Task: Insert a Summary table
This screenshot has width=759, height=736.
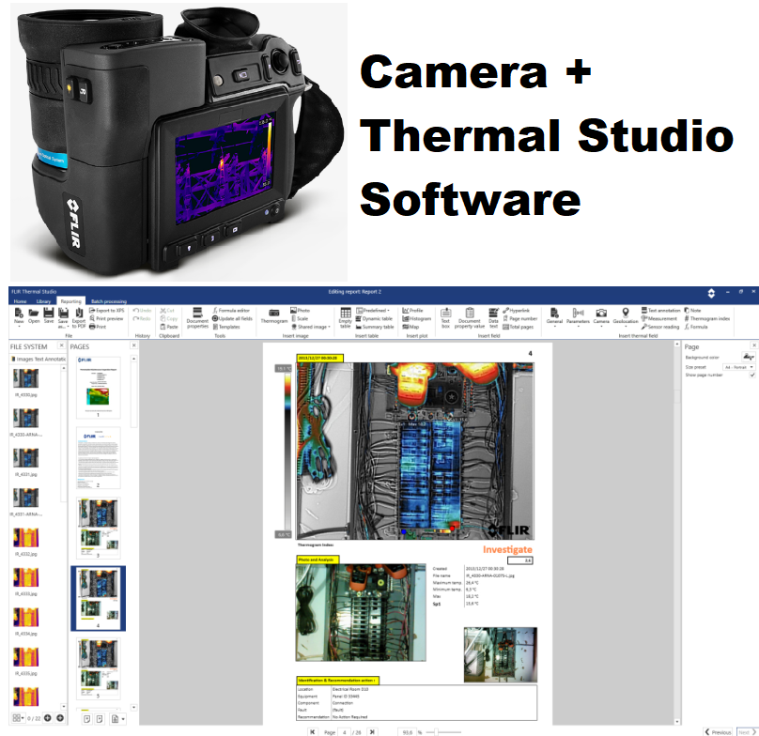Action: [x=375, y=327]
